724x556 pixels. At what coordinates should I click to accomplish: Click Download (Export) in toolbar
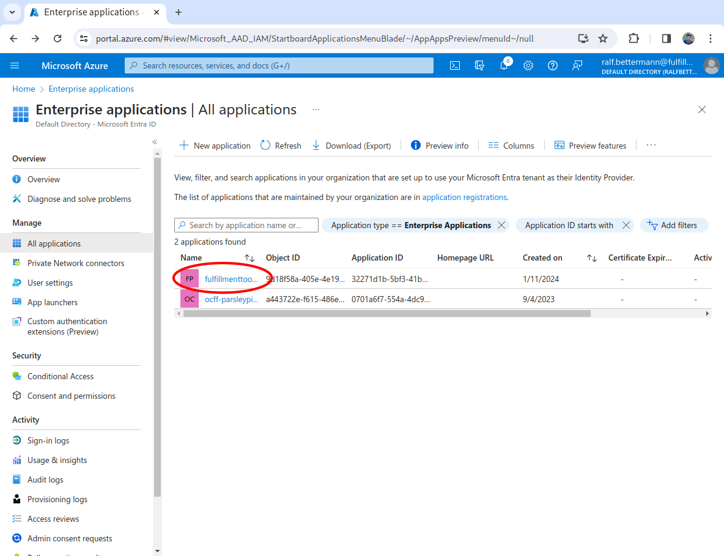coord(352,146)
